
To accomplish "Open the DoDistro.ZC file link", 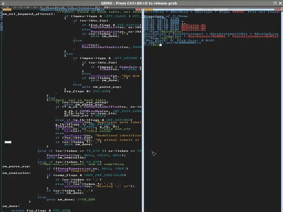I will click(x=193, y=25).
